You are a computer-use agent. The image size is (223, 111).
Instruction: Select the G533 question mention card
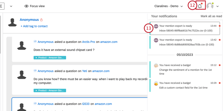point(80,104)
